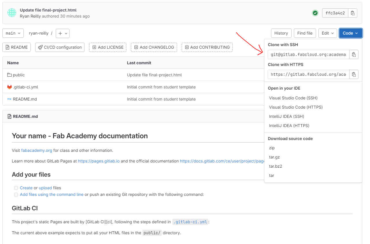Open the .gitlab-ci.yml file
370x244 pixels.
click(25, 87)
